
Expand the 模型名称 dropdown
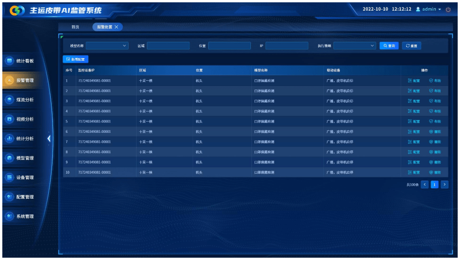click(x=107, y=45)
